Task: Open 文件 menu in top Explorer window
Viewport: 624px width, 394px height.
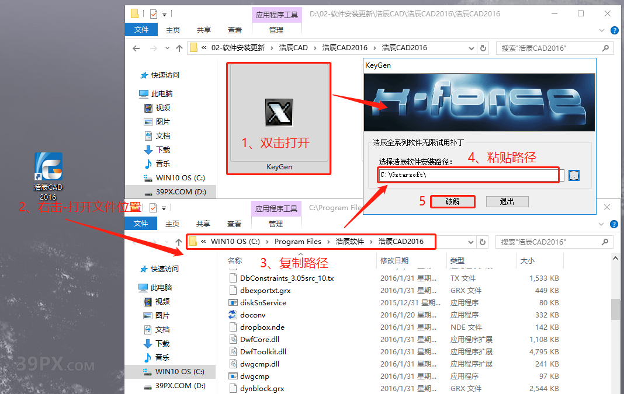Action: coord(141,30)
